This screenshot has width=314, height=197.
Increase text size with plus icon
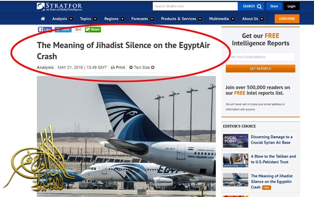click(153, 68)
